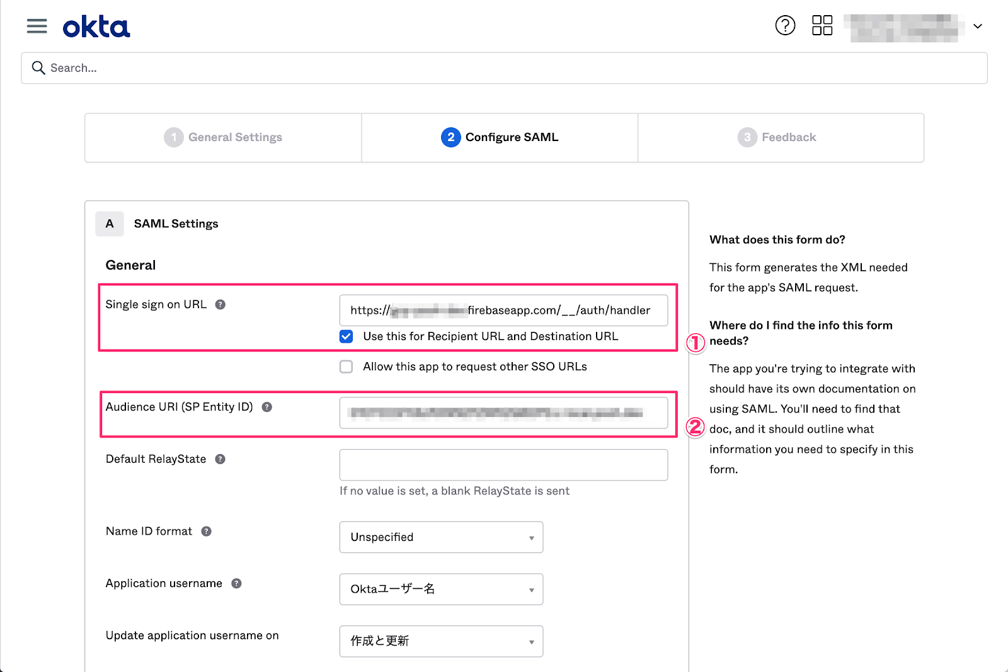Show help for Default RelayState
This screenshot has width=1008, height=672.
point(220,459)
